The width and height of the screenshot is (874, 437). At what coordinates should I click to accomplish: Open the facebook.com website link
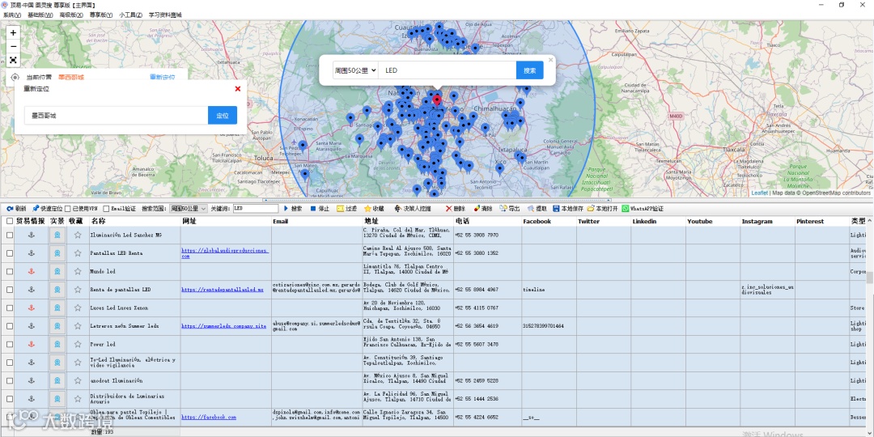tap(209, 417)
